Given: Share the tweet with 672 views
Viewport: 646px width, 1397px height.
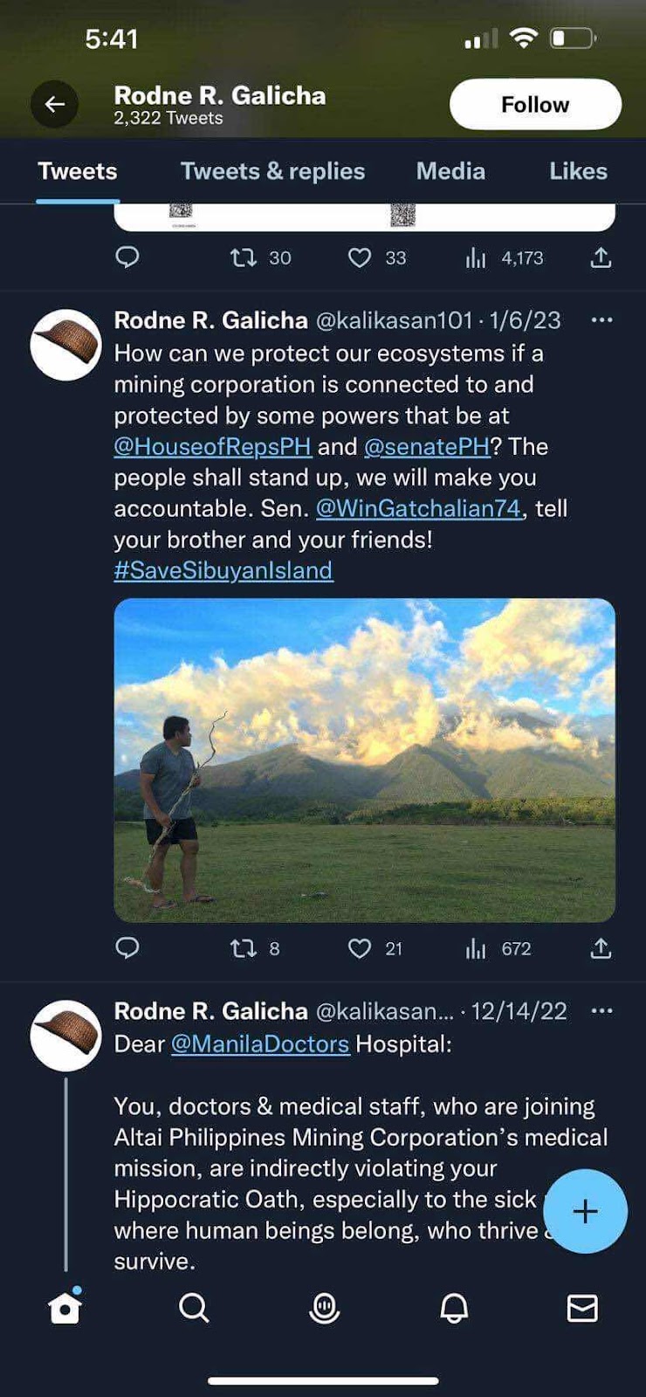Looking at the screenshot, I should coord(601,948).
